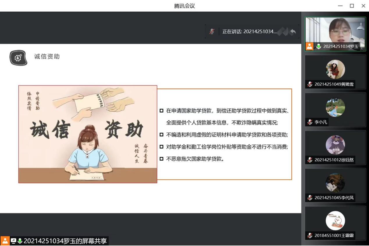Click muted mic icon next to 徐钰然

tap(310, 160)
